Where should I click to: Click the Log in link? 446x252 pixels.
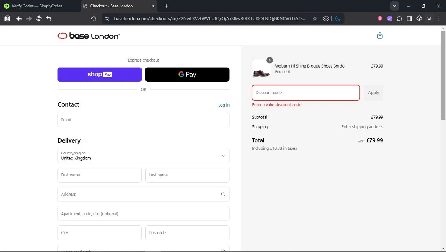tap(224, 105)
